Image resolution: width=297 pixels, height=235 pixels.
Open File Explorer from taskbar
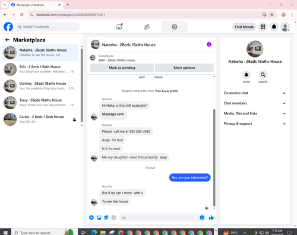[x=103, y=233]
